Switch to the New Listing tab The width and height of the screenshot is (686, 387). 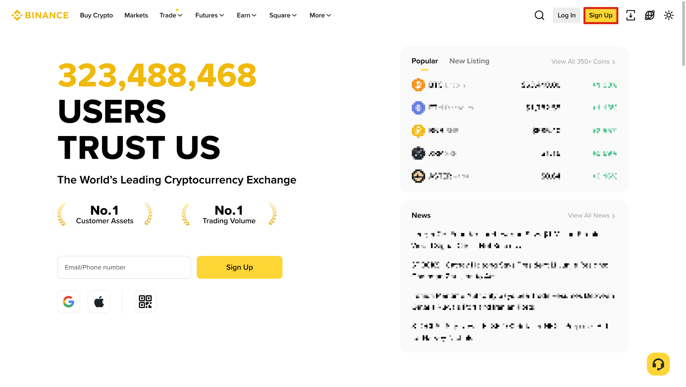click(x=469, y=61)
